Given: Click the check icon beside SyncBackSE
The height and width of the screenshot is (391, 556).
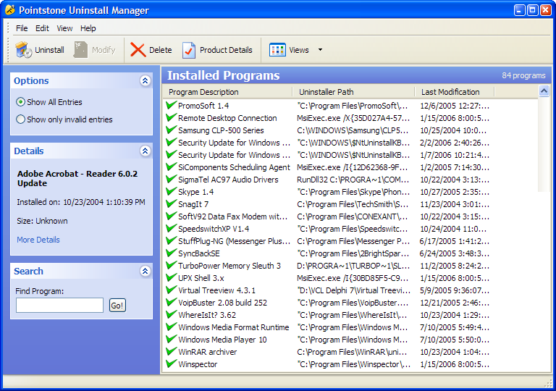Looking at the screenshot, I should (172, 253).
